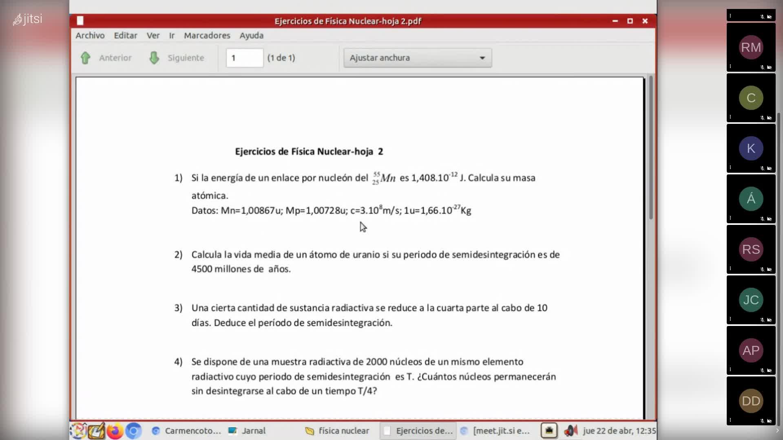Launch Firefox from the taskbar

[115, 431]
